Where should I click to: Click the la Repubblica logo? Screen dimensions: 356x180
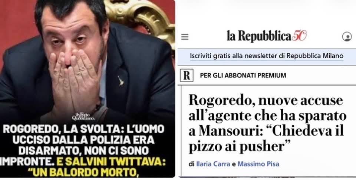click(259, 36)
